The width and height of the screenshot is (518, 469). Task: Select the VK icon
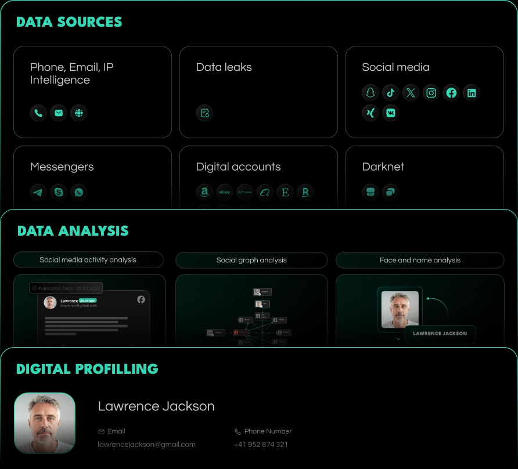(x=391, y=113)
